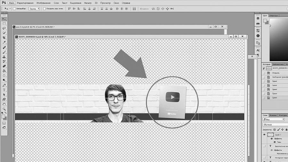This screenshot has height=162, width=288.
Task: Click the toolbox foreground color swatch
Action: (x=3, y=117)
